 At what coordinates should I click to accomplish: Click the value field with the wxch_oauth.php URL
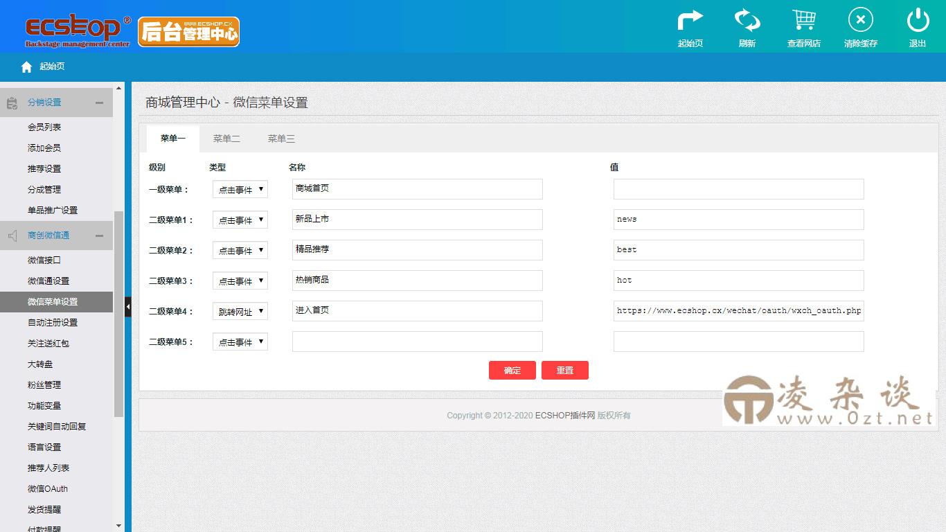pyautogui.click(x=739, y=311)
